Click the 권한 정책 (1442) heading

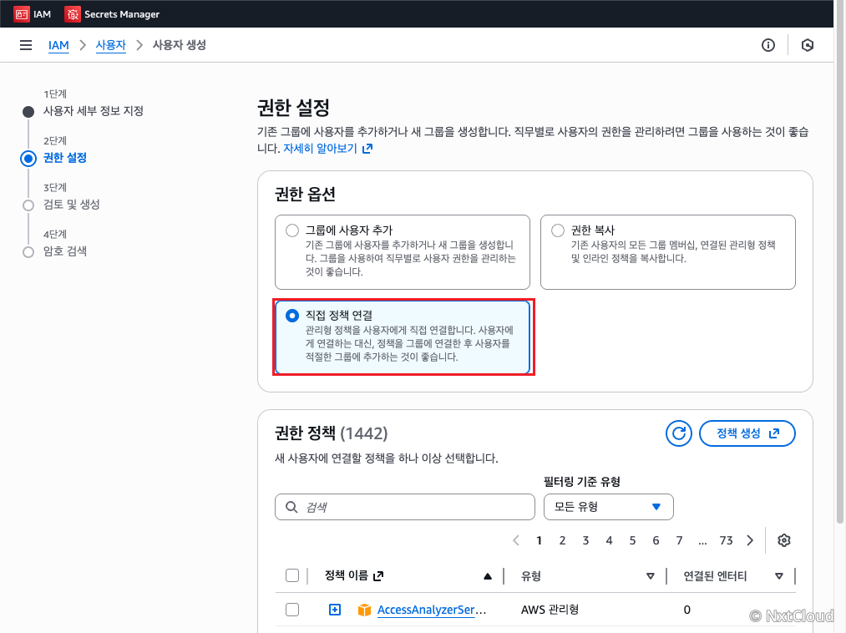332,433
